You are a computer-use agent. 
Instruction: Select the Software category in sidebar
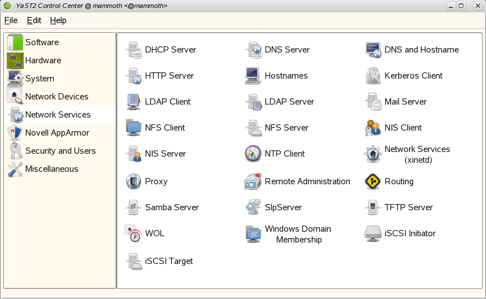[42, 42]
